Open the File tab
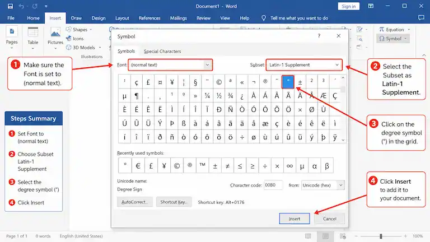 11,18
